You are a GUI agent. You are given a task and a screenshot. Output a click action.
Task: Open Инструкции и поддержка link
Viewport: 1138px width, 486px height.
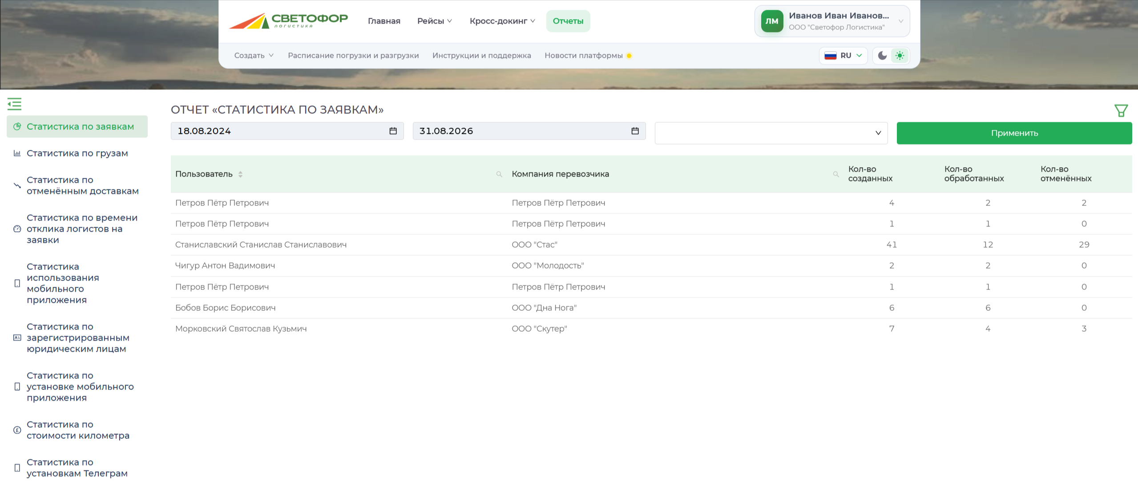pos(481,56)
